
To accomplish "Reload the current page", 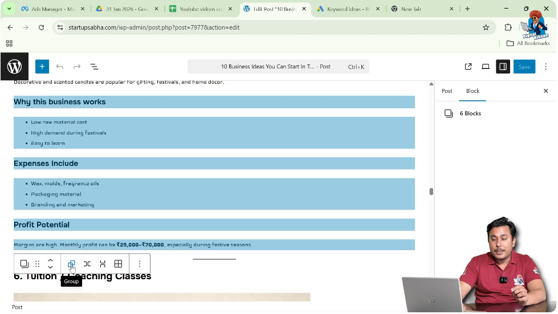I will 41,27.
